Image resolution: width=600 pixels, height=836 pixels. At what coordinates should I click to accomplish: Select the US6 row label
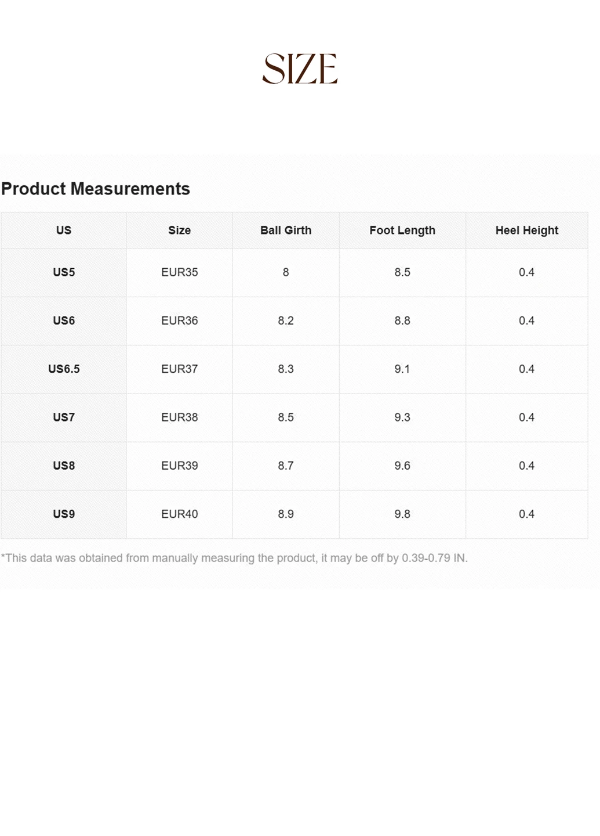(64, 320)
